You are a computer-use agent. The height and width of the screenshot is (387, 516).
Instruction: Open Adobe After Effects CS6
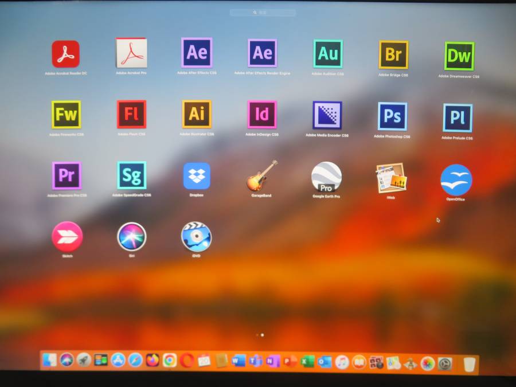[x=197, y=53]
